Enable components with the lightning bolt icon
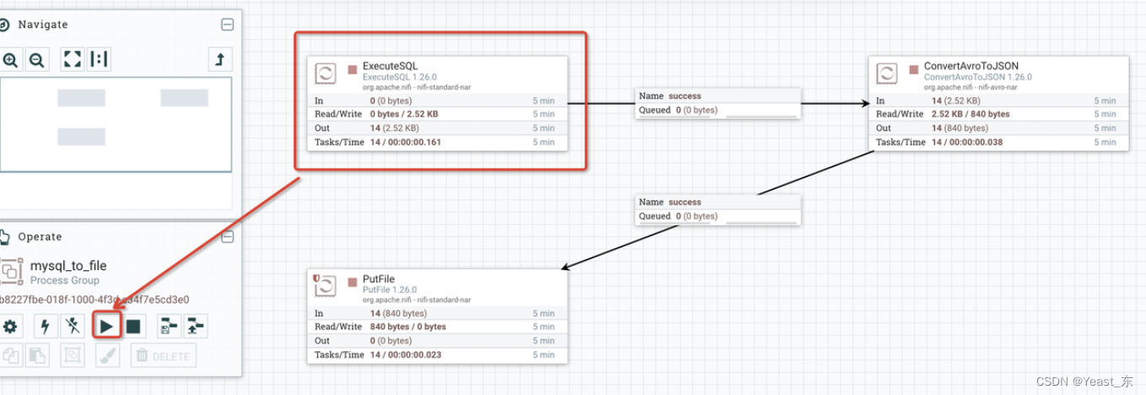The image size is (1146, 395). [x=46, y=327]
